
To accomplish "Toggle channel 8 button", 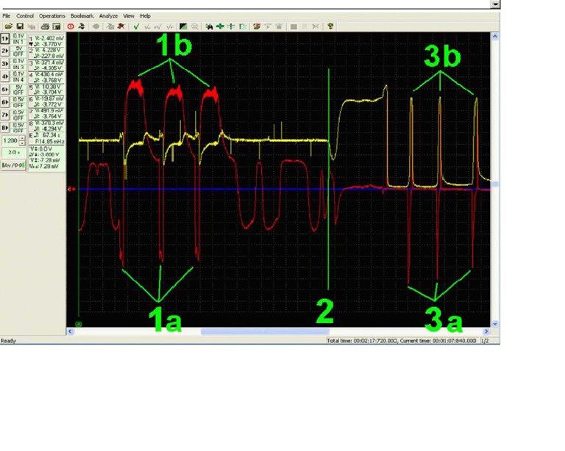I will click(x=5, y=128).
